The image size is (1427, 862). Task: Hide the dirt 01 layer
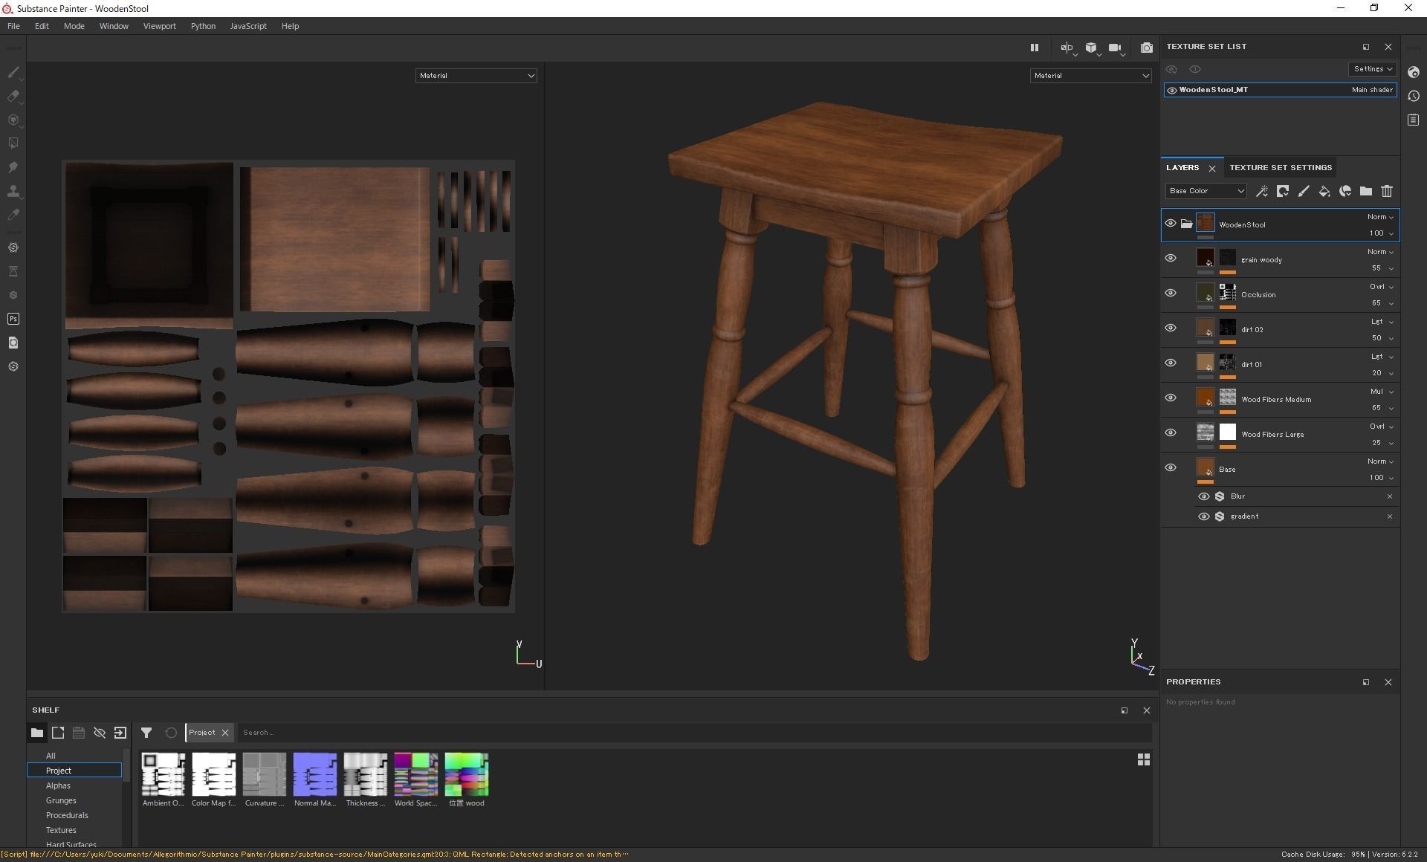1171,363
